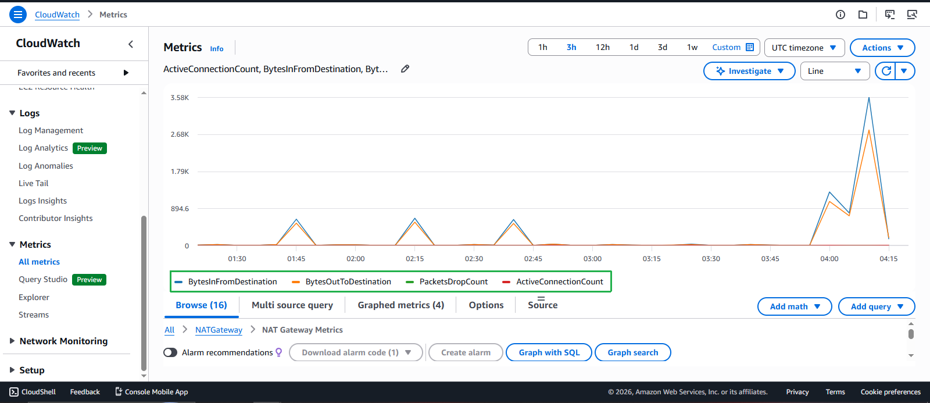Toggle BytesOutToDestination legend series
Viewport: 930px width, 403px height.
coord(342,281)
